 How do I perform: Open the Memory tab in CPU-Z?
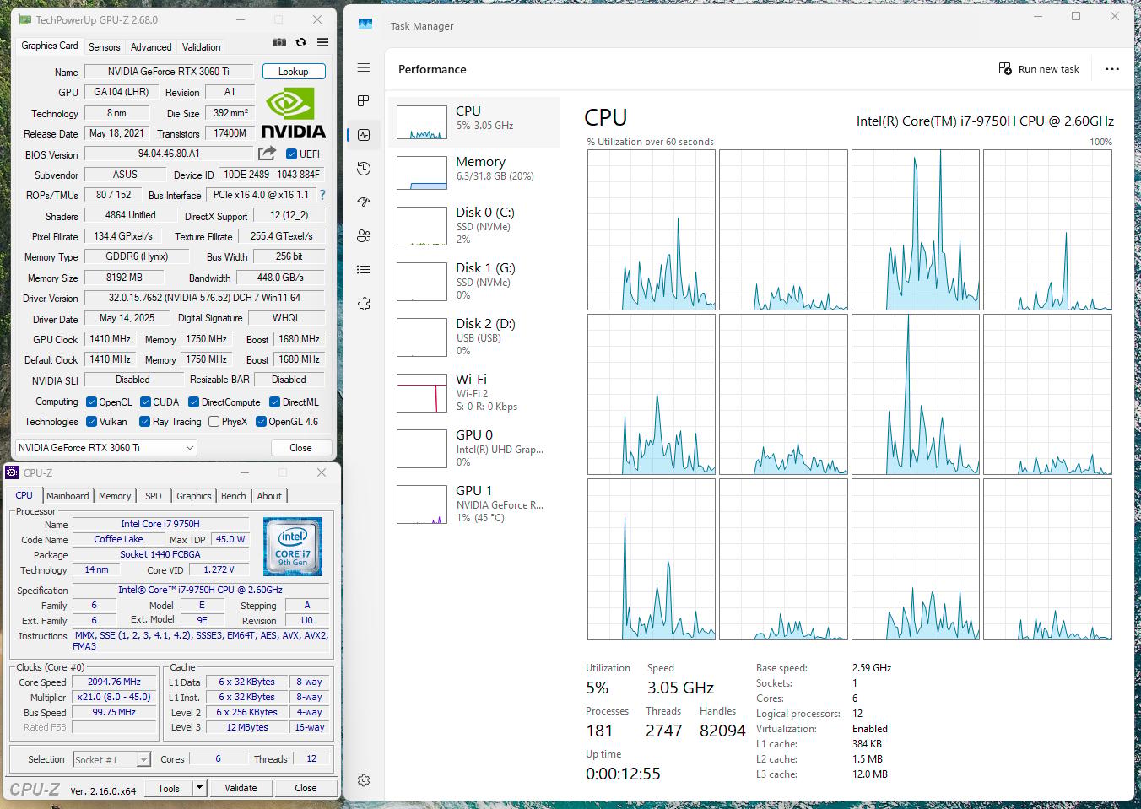click(x=115, y=496)
